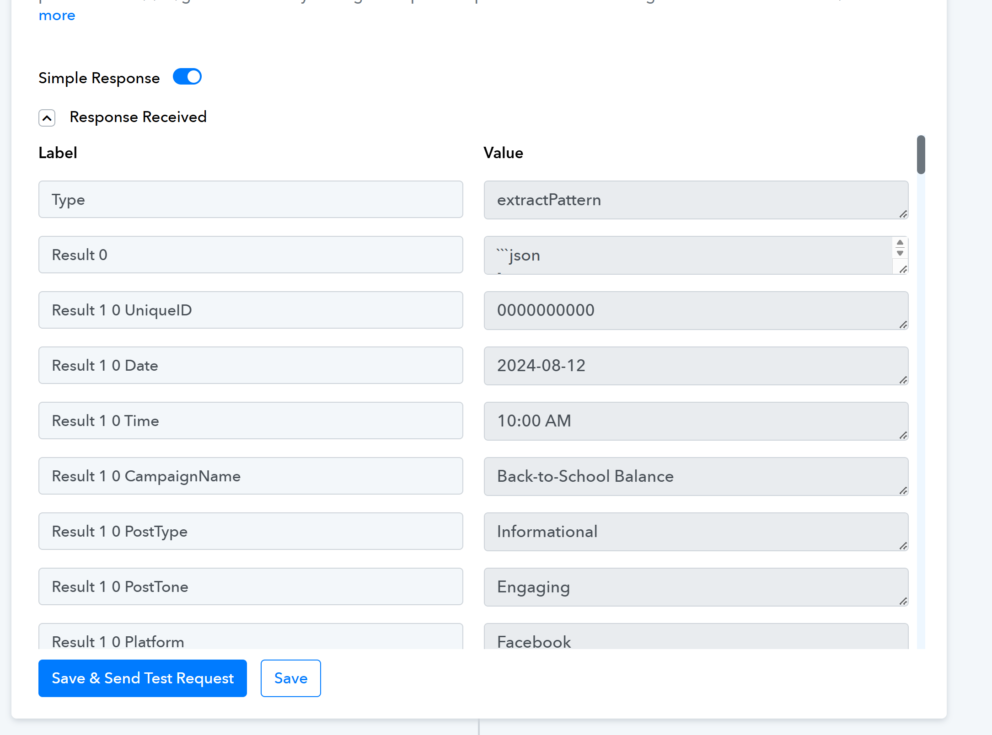Click resize handle of Informational field
This screenshot has height=735, width=992.
tap(903, 546)
